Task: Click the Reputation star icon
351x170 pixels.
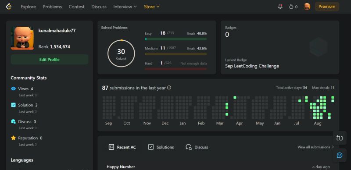Action: (x=14, y=138)
